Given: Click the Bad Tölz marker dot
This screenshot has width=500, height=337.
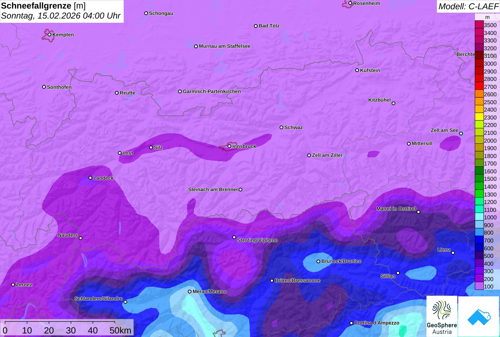Looking at the screenshot, I should 256,26.
